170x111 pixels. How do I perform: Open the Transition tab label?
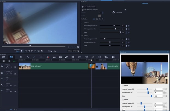click(145, 4)
